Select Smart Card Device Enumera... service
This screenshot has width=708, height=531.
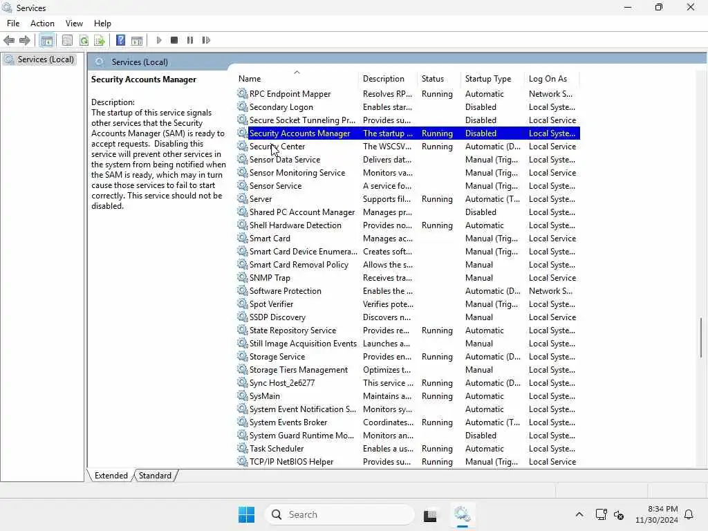point(408,251)
